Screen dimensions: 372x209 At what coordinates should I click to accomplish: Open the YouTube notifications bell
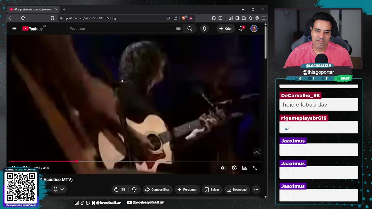[242, 28]
